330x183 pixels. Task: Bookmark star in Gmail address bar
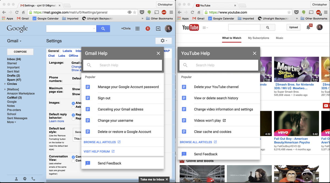point(135,12)
